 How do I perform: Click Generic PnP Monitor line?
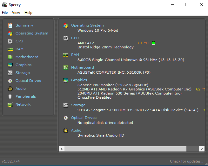pos(113,85)
